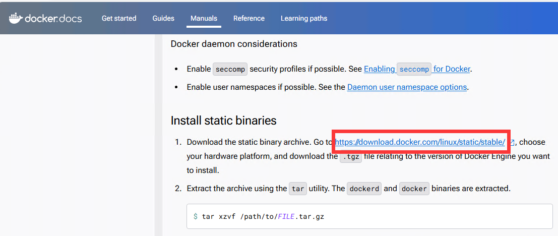Click the 'Docker daemon considerations' heading
This screenshot has width=558, height=236.
click(x=233, y=44)
